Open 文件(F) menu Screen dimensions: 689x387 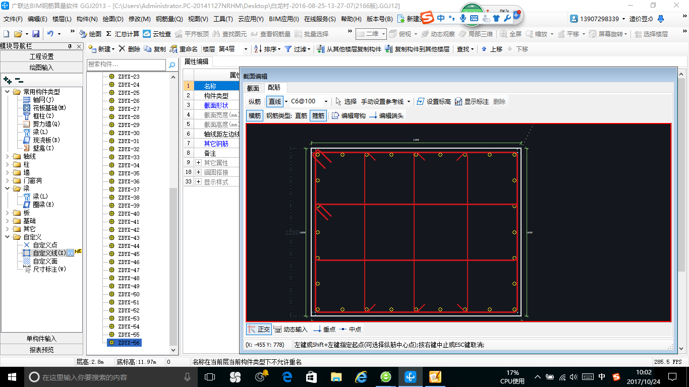13,19
